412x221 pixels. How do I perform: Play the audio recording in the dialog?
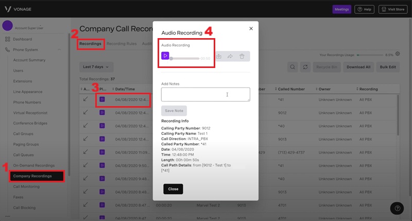tap(165, 56)
